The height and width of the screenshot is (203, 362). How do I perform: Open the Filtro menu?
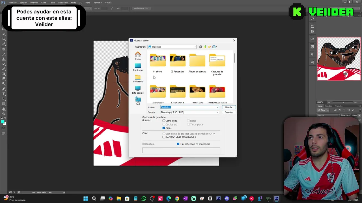[x=74, y=3]
